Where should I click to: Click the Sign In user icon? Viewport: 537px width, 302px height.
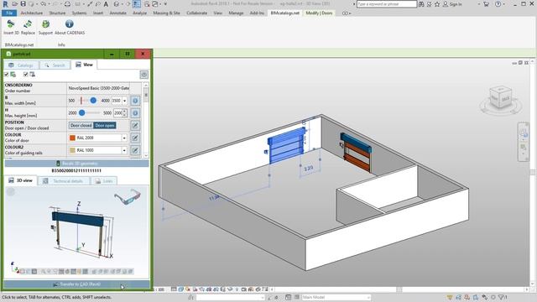tap(446, 4)
